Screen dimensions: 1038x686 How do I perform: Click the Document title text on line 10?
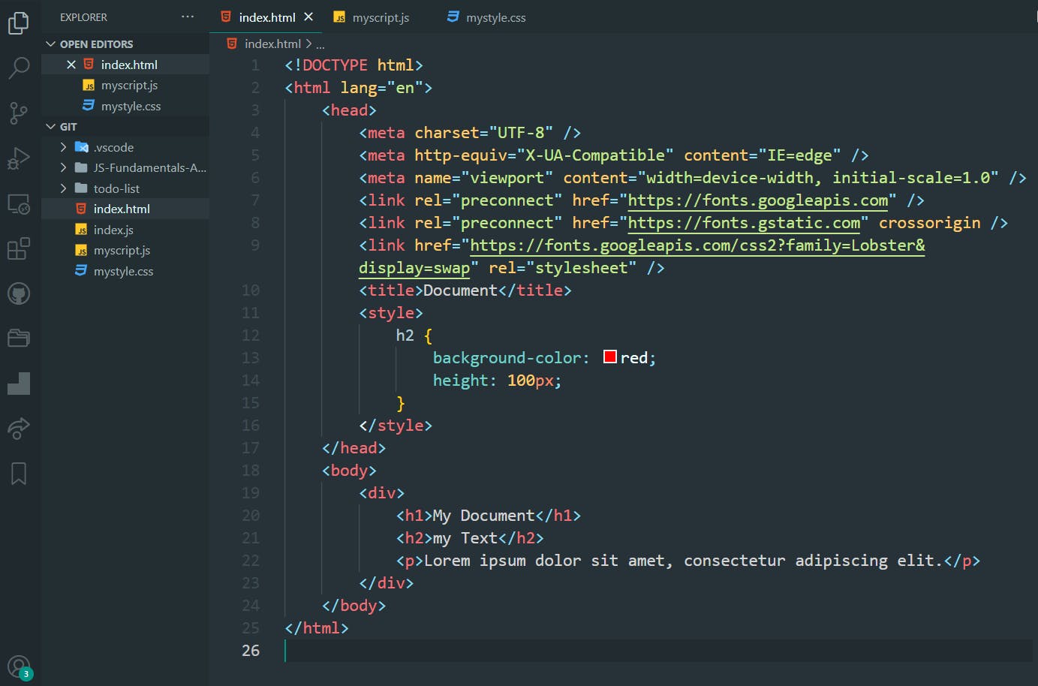(460, 290)
